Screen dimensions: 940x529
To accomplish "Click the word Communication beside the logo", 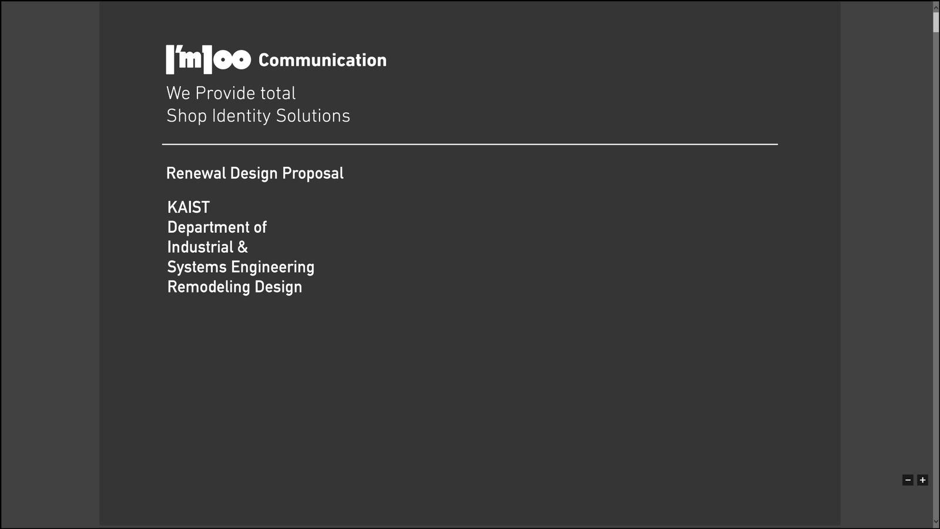I will pyautogui.click(x=323, y=60).
